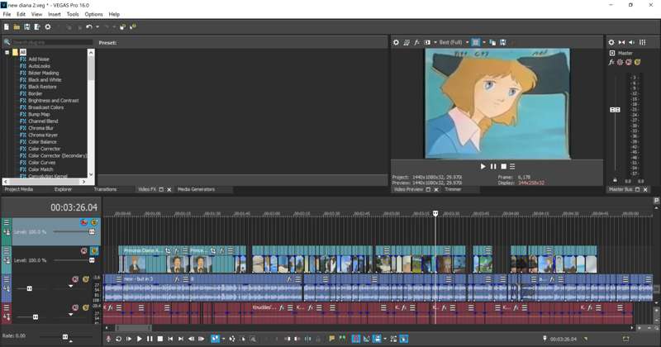Open the Insert menu
661x347 pixels.
click(54, 14)
